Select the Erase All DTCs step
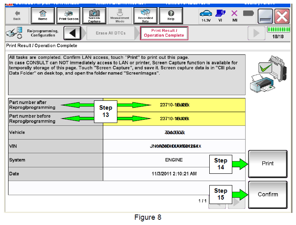 pos(110,33)
